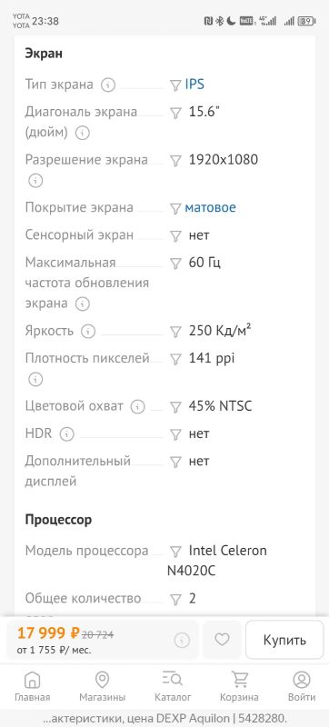Open Главная tab in bottom navigation
The image size is (329, 727).
click(32, 686)
